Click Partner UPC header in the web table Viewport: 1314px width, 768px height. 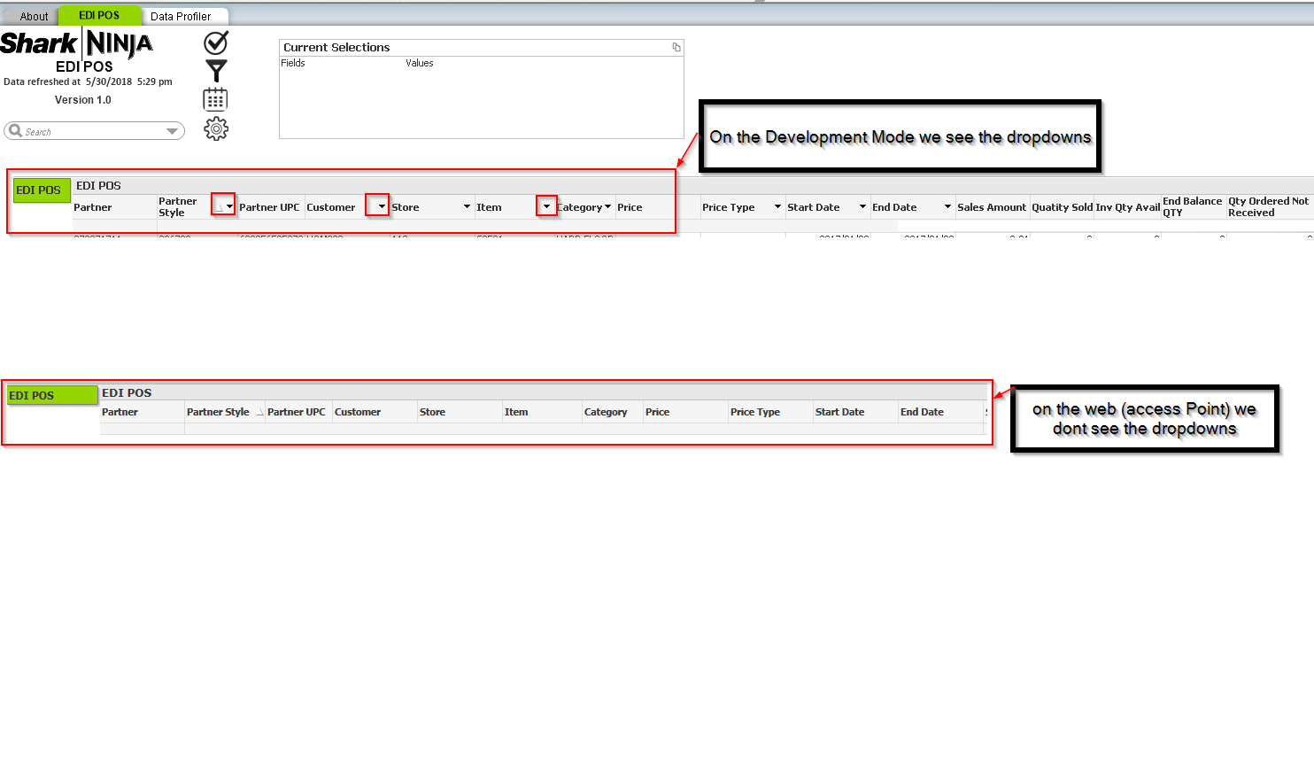297,412
